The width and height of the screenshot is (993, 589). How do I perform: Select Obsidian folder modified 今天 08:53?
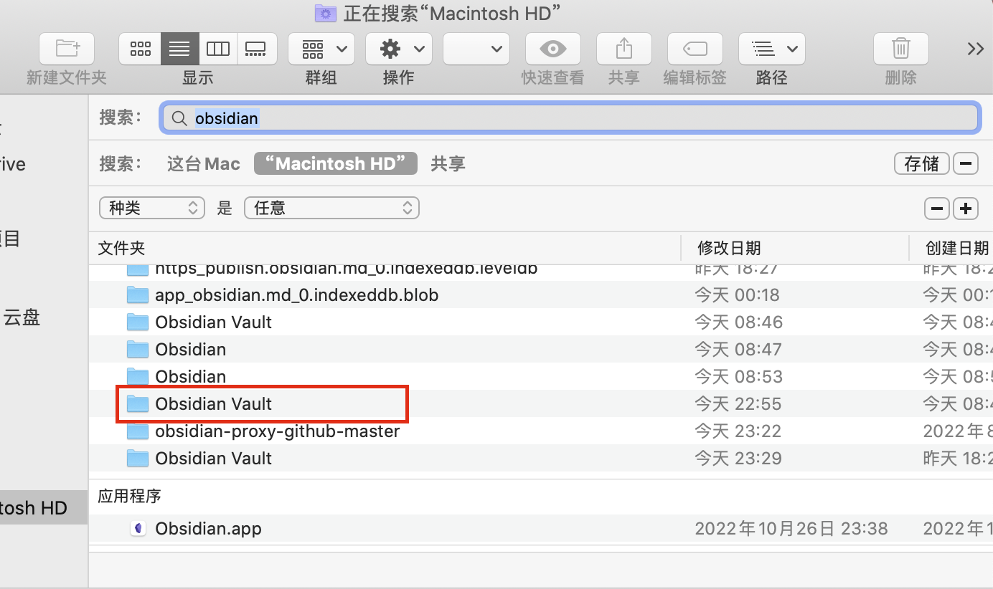pyautogui.click(x=541, y=376)
